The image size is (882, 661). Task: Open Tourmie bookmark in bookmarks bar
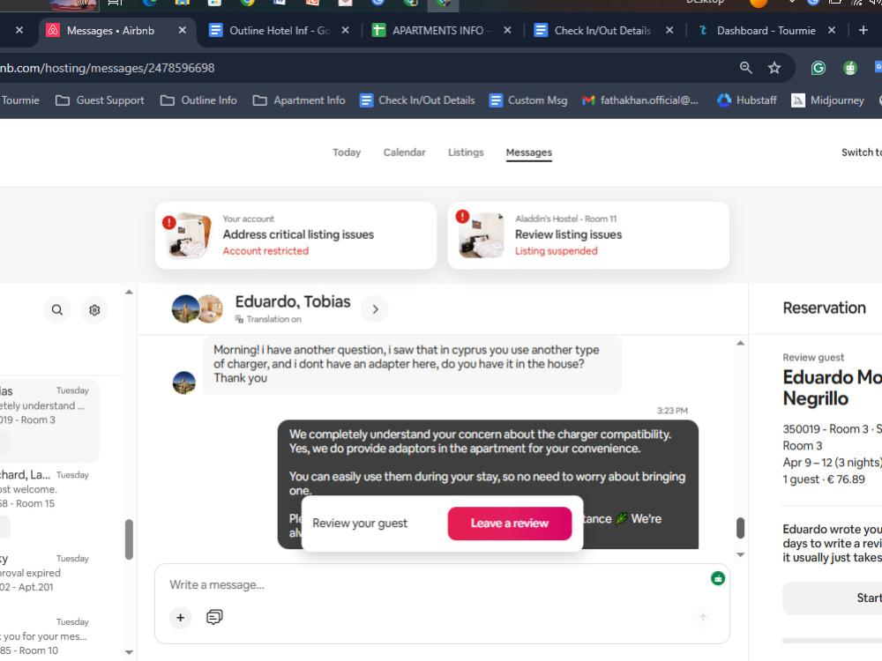[x=20, y=100]
